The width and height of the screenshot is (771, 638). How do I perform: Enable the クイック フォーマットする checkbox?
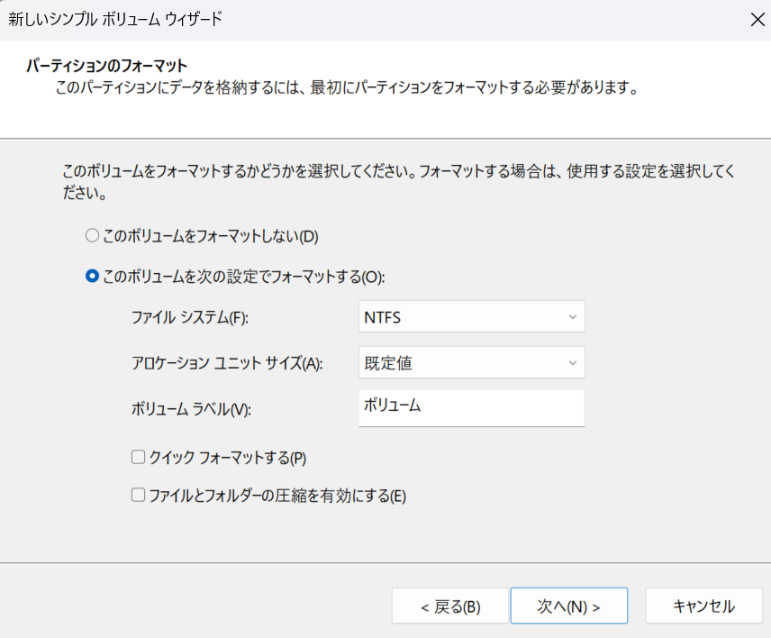[x=137, y=458]
